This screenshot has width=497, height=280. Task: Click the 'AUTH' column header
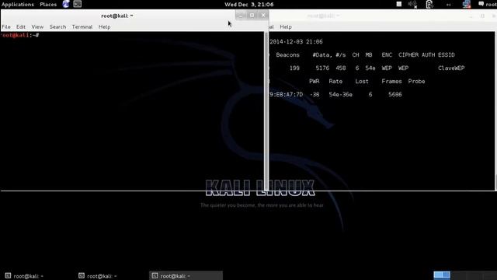[428, 55]
